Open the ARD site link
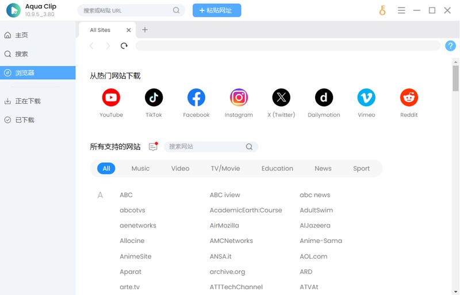Screen dimensions: 460x295 coord(306,271)
